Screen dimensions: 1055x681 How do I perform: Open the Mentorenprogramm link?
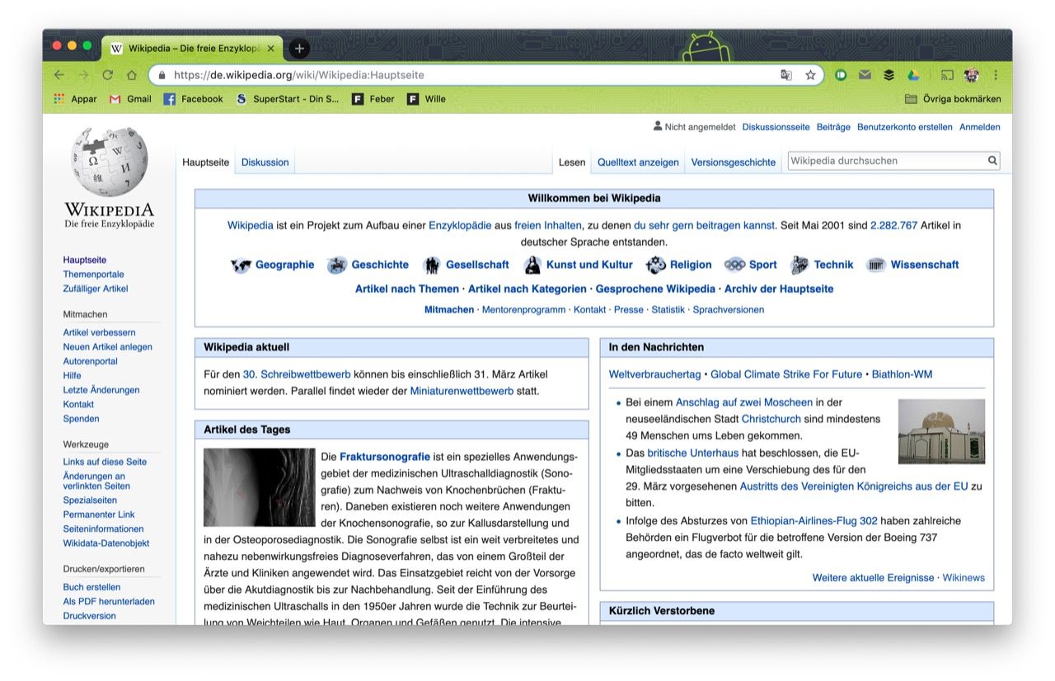524,310
